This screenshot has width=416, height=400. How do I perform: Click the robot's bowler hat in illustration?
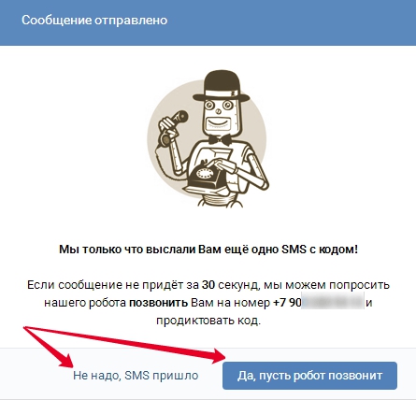coord(221,86)
